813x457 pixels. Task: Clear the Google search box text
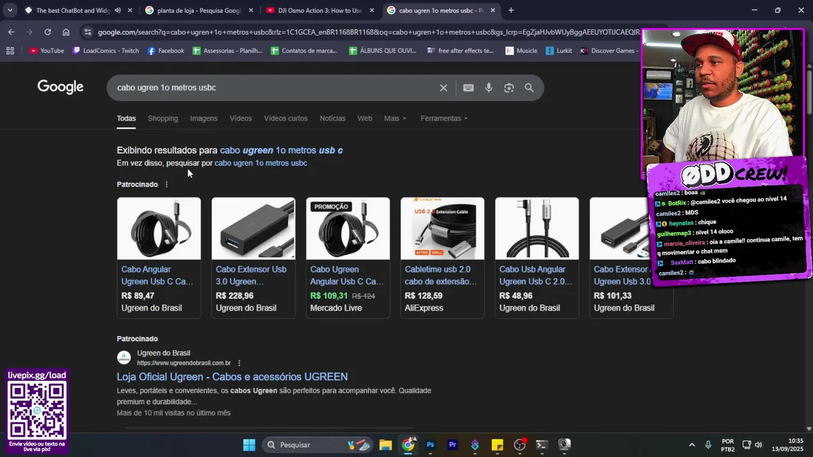(443, 88)
